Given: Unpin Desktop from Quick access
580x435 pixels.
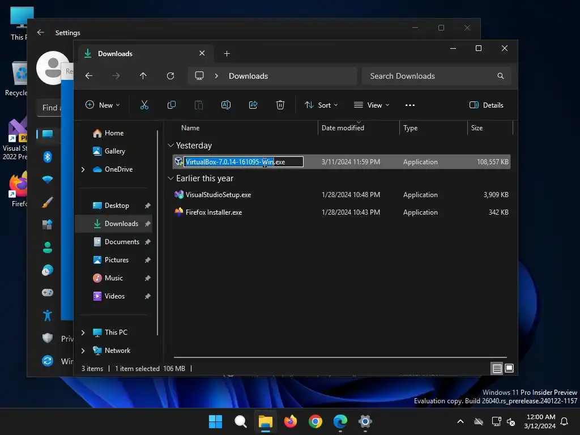Looking at the screenshot, I should tap(148, 206).
